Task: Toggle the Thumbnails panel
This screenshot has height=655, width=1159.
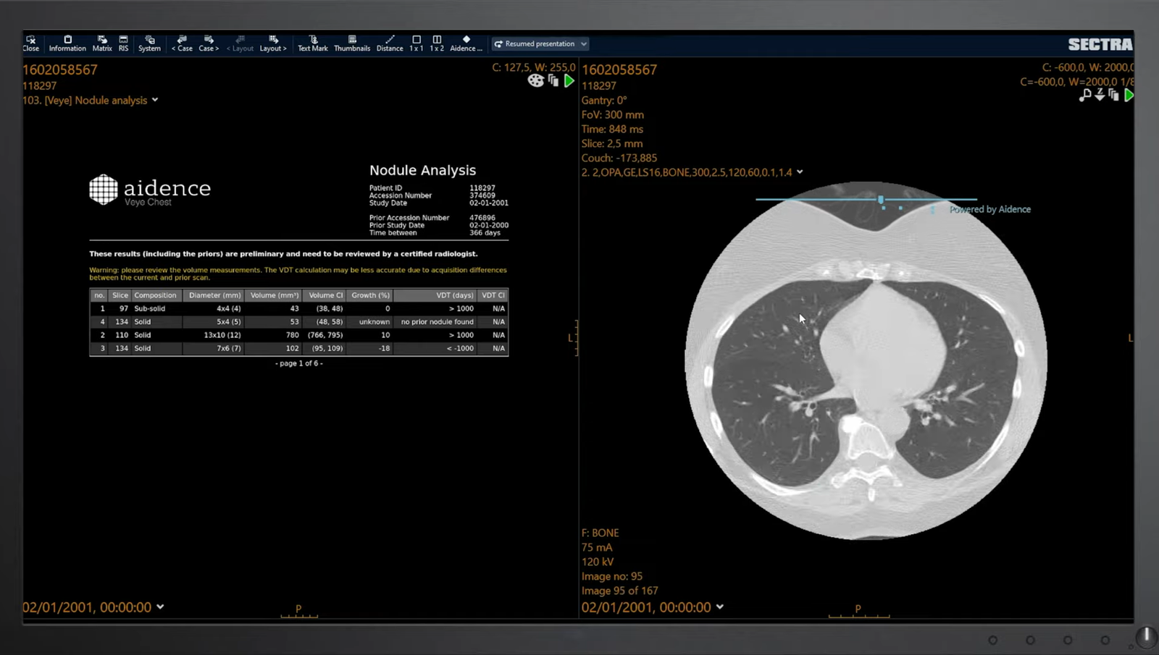Action: 352,43
